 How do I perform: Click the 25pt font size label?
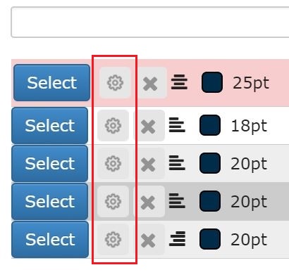coord(251,83)
